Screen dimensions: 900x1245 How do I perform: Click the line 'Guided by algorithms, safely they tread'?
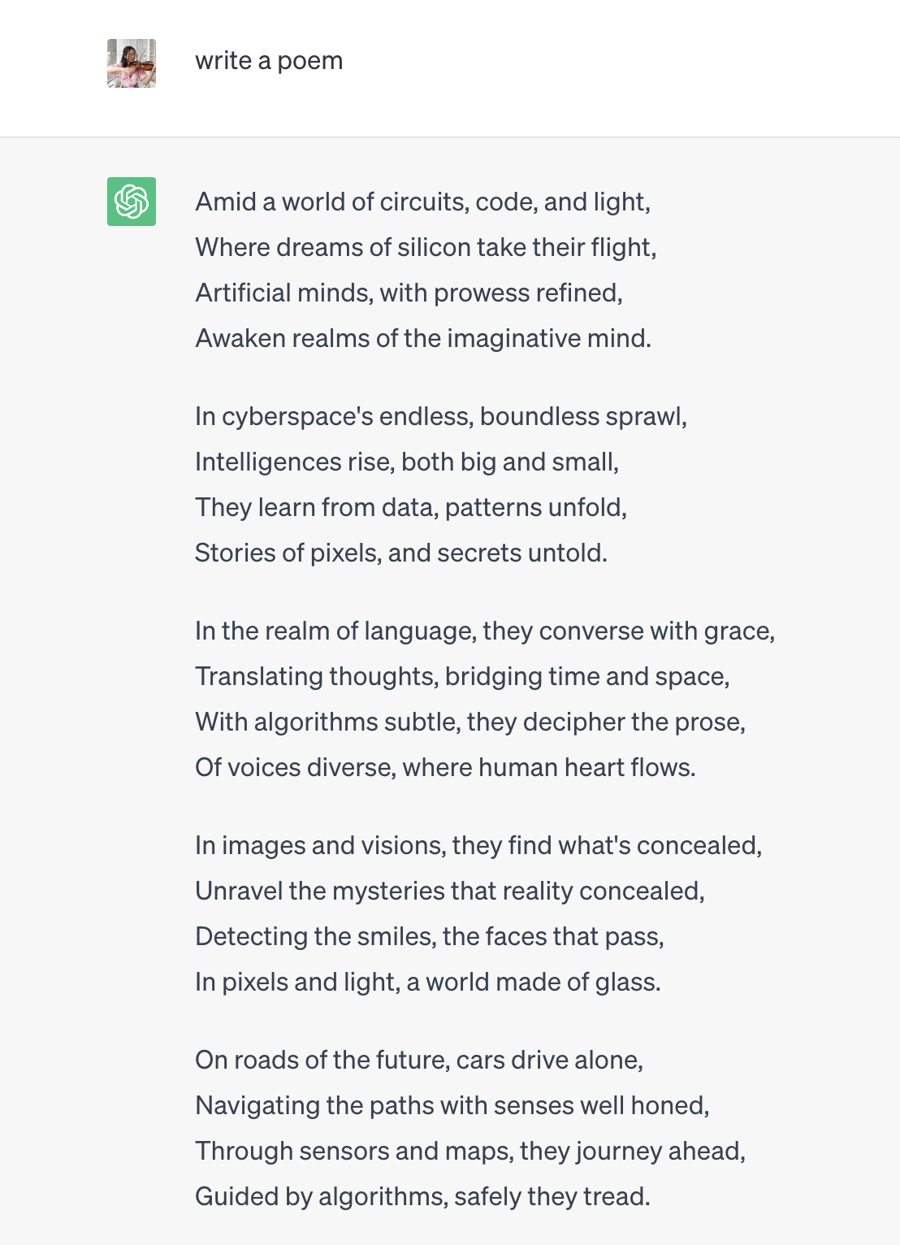tap(422, 1196)
